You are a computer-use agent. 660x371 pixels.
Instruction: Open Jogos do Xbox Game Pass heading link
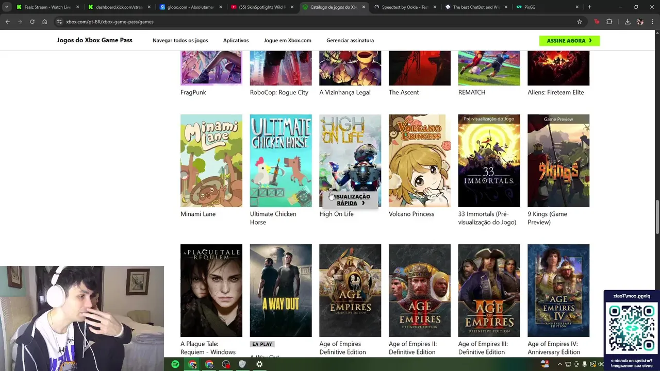pos(94,40)
